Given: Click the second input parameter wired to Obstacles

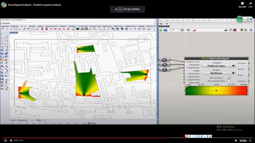Looking at the screenshot, I should pyautogui.click(x=164, y=65).
